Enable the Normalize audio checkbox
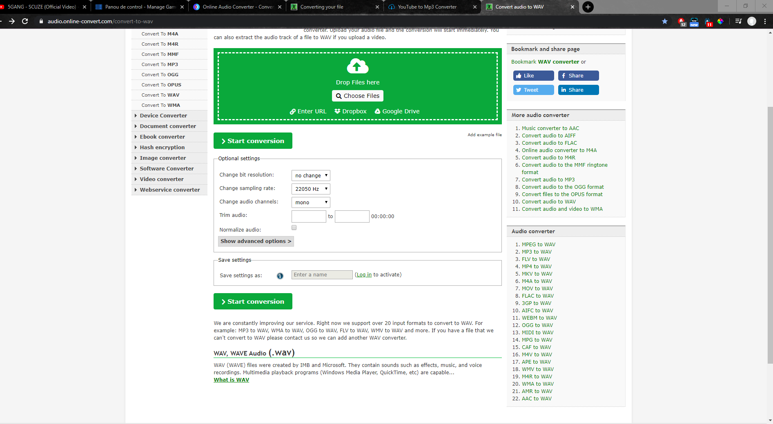773x424 pixels. tap(294, 227)
